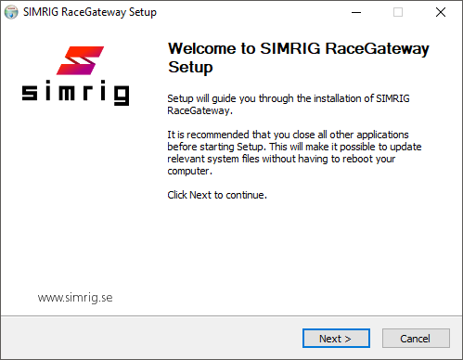Click the Next > button
This screenshot has height=360, width=463.
336,339
